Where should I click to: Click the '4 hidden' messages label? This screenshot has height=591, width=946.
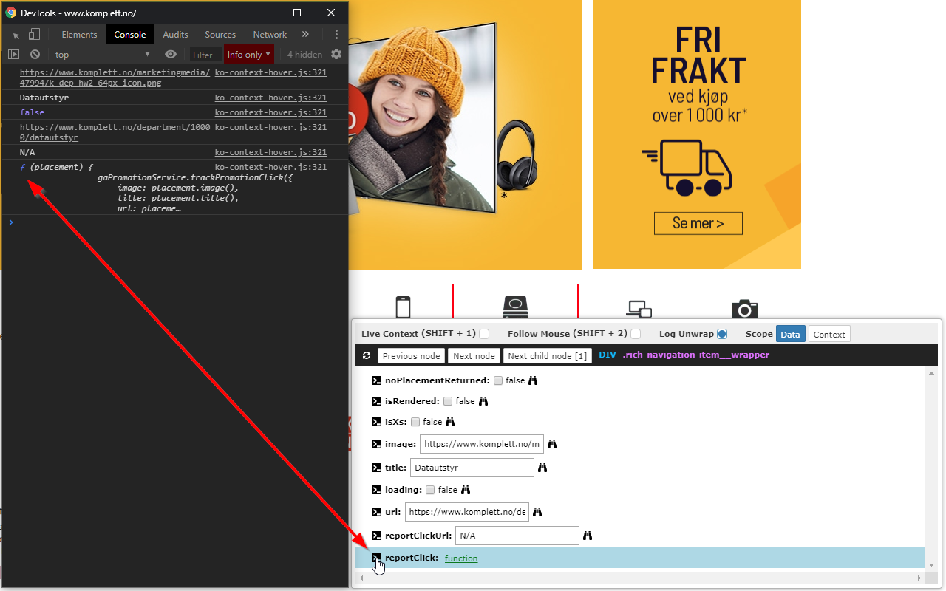[x=304, y=55]
